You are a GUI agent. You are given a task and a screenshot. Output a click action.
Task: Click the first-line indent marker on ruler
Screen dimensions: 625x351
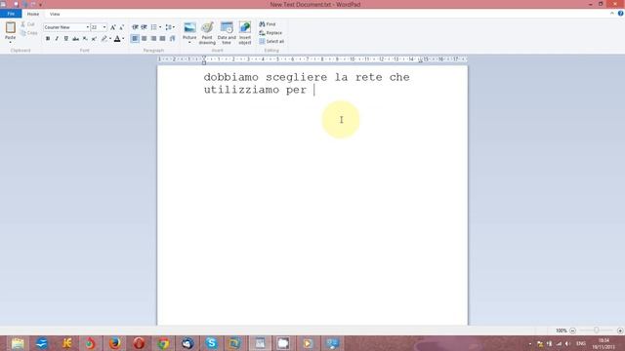click(204, 58)
